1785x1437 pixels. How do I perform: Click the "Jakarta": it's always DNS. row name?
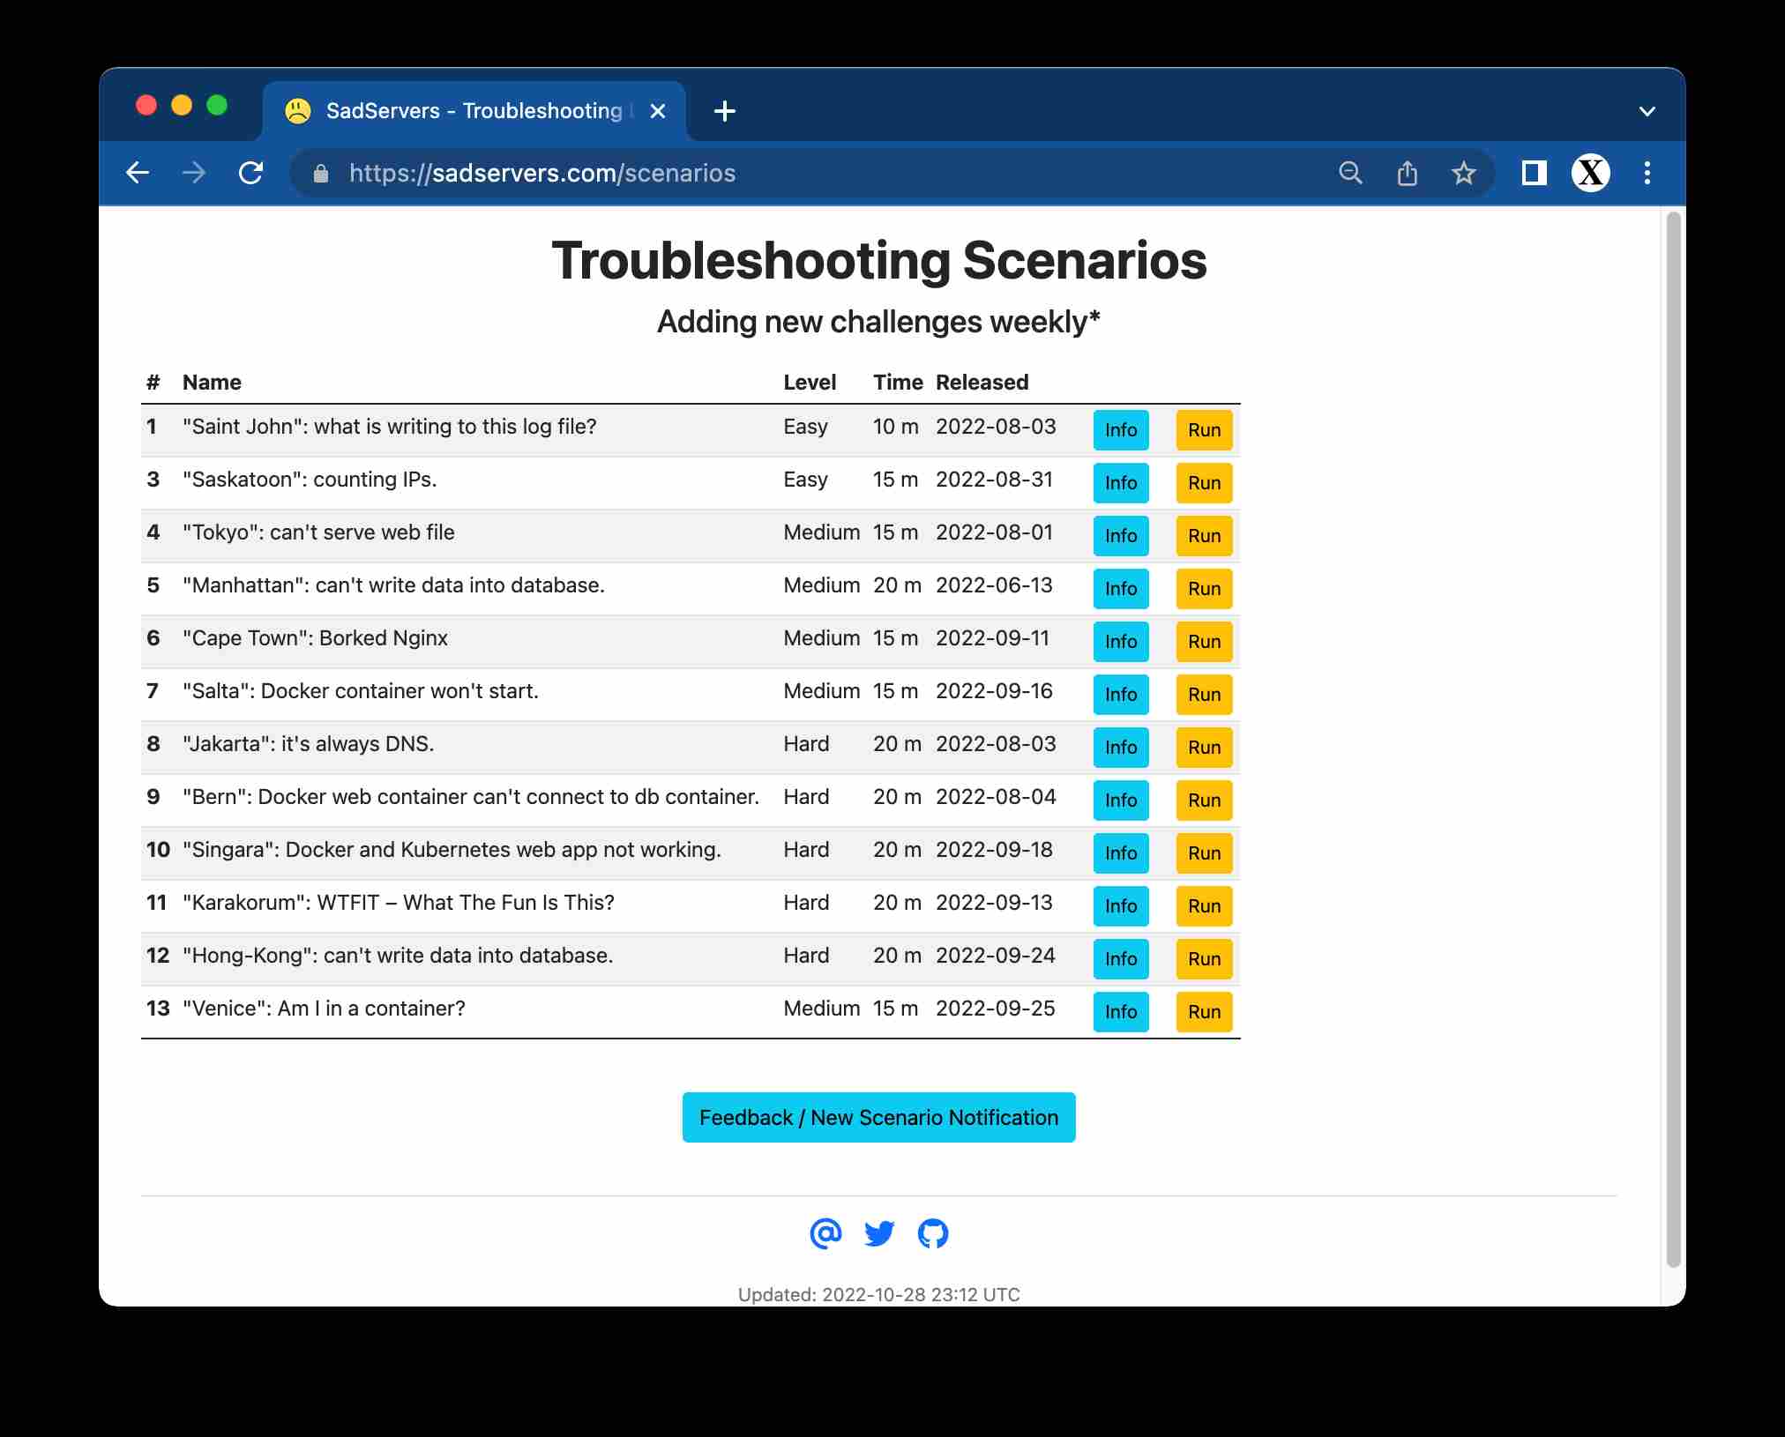click(308, 744)
